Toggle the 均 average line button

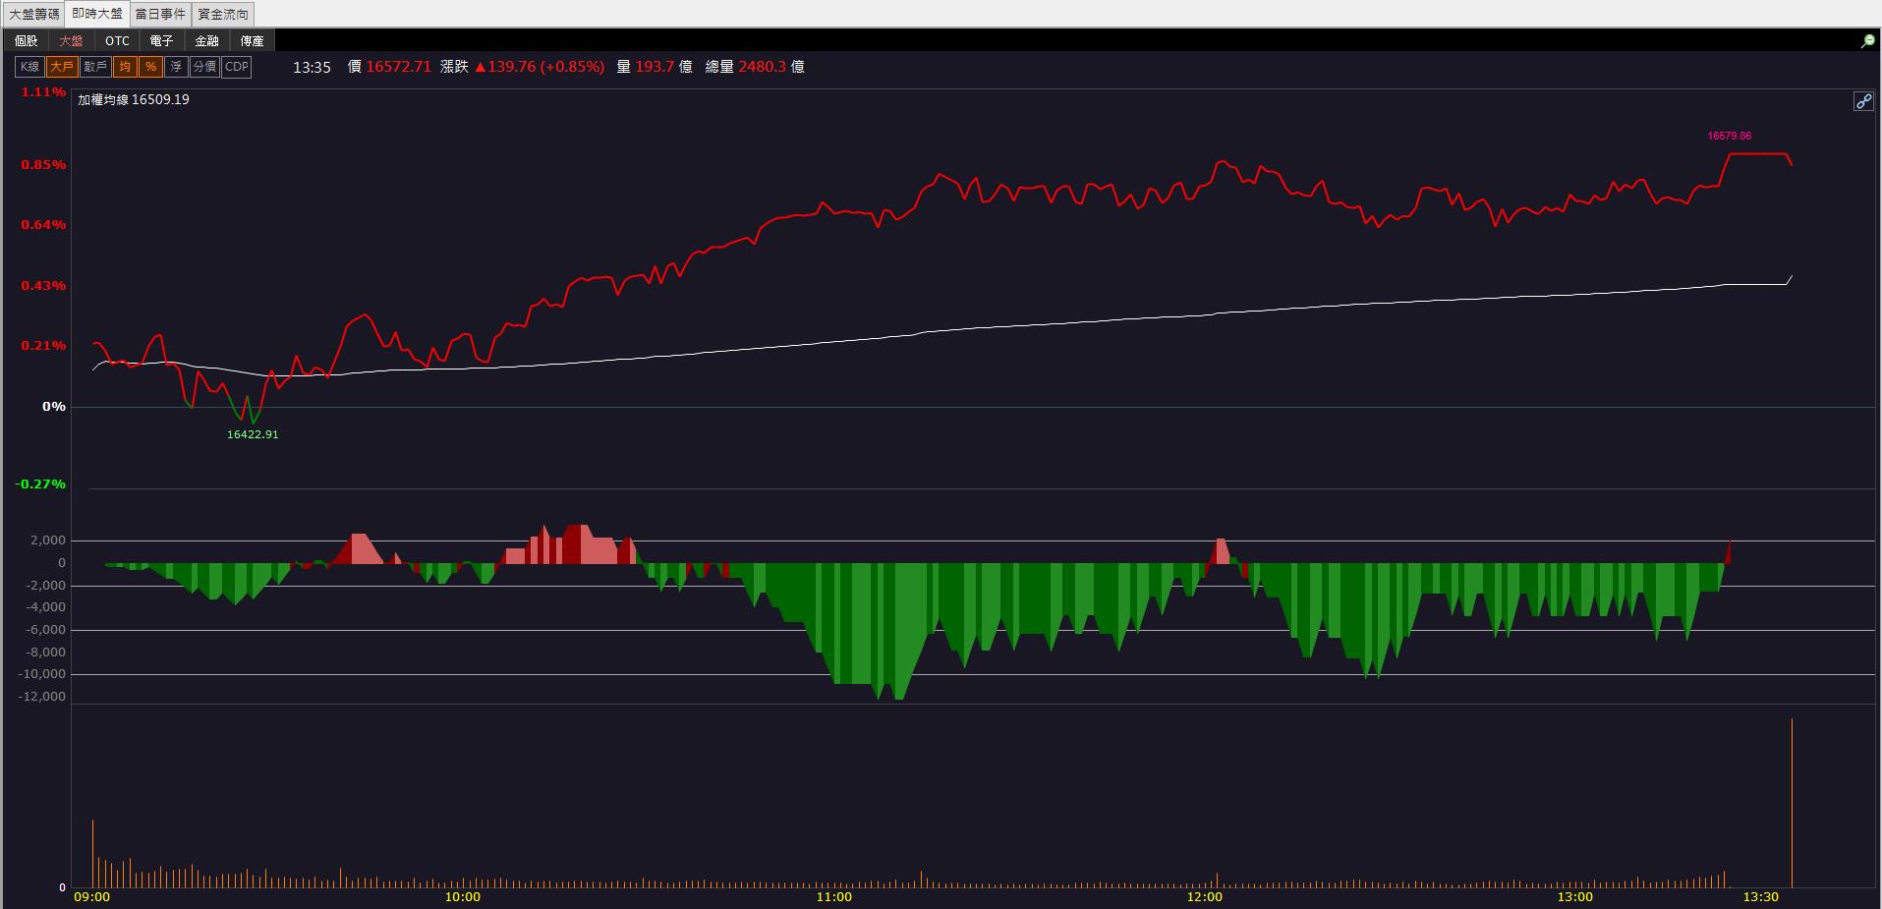click(125, 67)
